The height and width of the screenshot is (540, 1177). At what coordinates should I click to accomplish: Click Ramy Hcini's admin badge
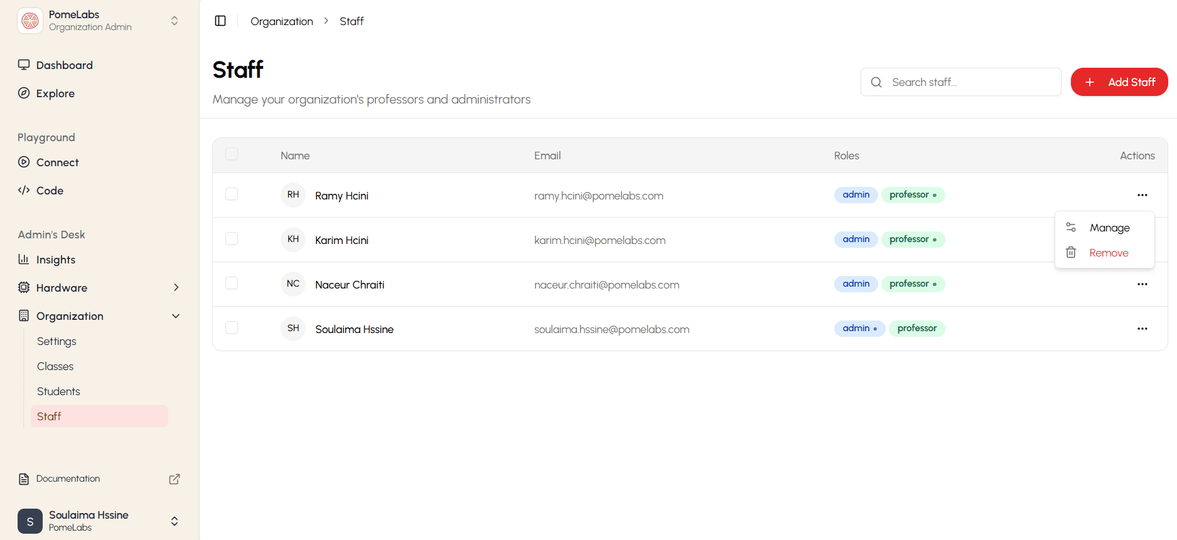click(856, 195)
